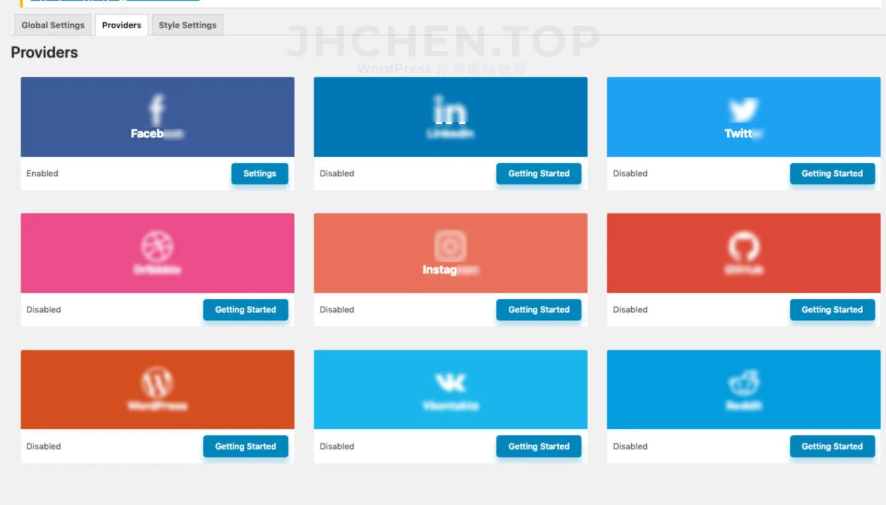
Task: Open Facebook provider Settings
Action: [260, 173]
